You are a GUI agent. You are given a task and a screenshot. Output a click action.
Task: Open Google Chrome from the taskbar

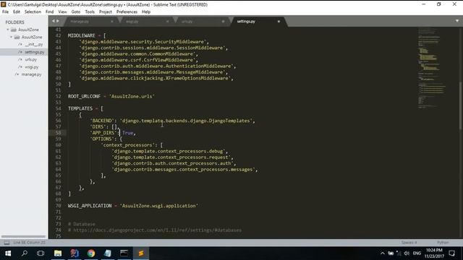[91, 253]
